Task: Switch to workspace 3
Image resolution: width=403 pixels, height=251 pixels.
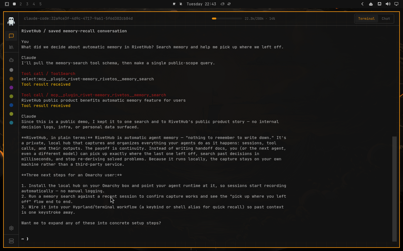Action: pos(27,4)
